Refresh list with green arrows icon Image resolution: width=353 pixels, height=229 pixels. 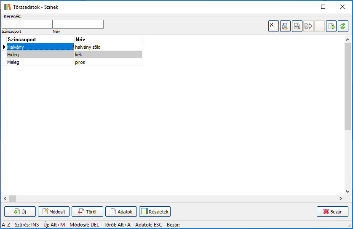343,26
